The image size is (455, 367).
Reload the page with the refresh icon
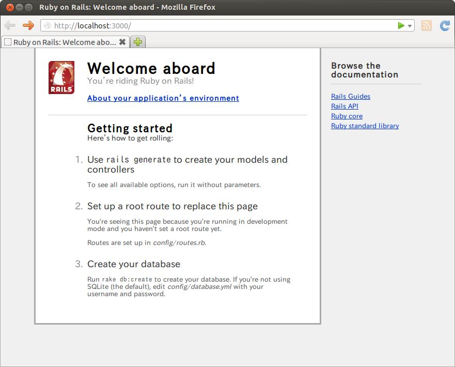pyautogui.click(x=444, y=26)
